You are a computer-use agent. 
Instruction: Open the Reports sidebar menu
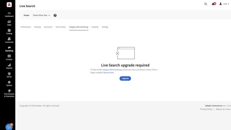click(9, 66)
